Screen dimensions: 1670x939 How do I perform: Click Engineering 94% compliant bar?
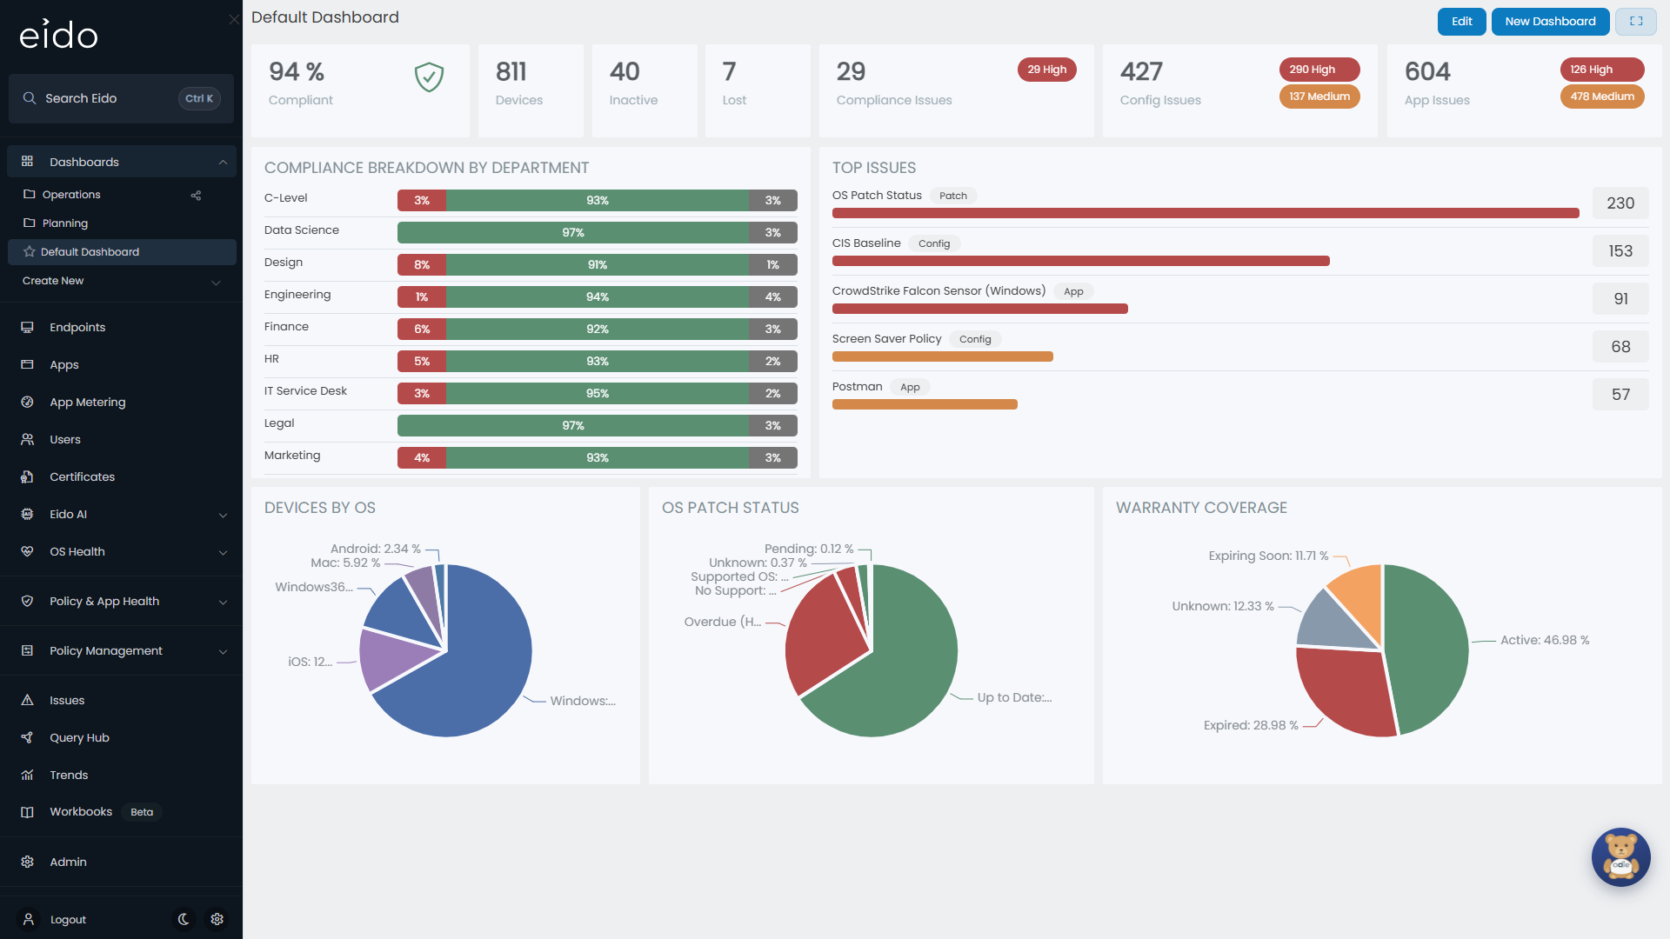click(597, 296)
